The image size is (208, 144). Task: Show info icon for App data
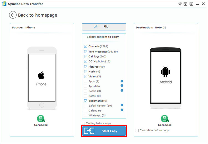[122, 86]
